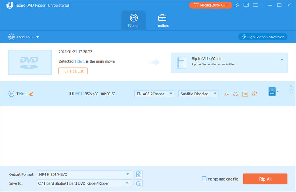The height and width of the screenshot is (192, 296).
Task: Open the feedback chat icon
Action: 246,5
